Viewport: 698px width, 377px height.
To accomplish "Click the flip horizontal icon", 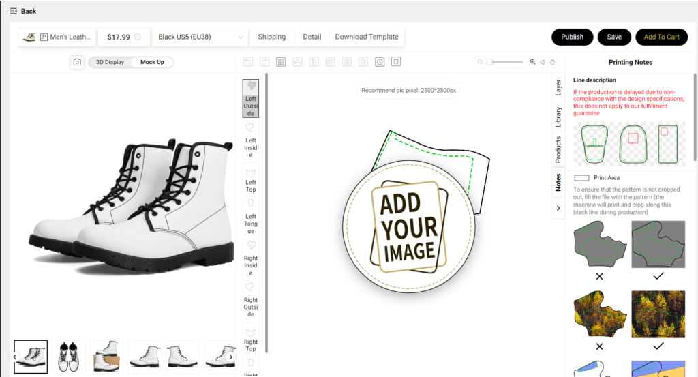I will point(297,62).
